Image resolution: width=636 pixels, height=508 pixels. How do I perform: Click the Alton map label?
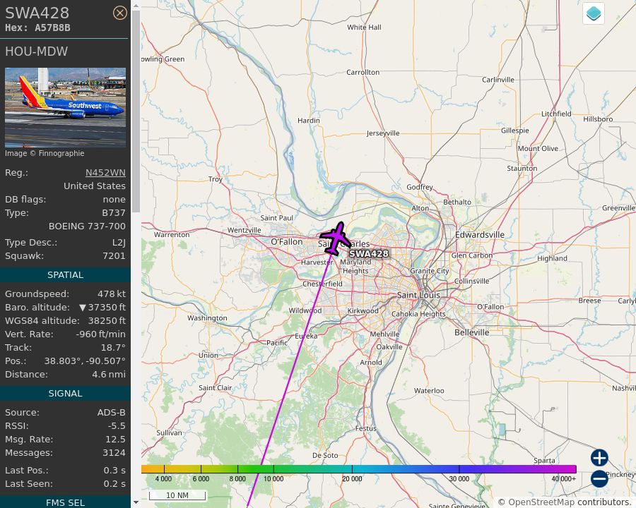pyautogui.click(x=420, y=208)
